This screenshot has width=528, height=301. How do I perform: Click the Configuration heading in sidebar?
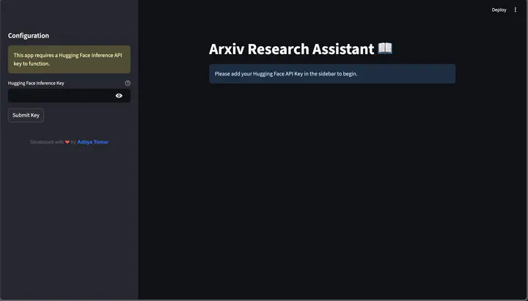tap(29, 35)
